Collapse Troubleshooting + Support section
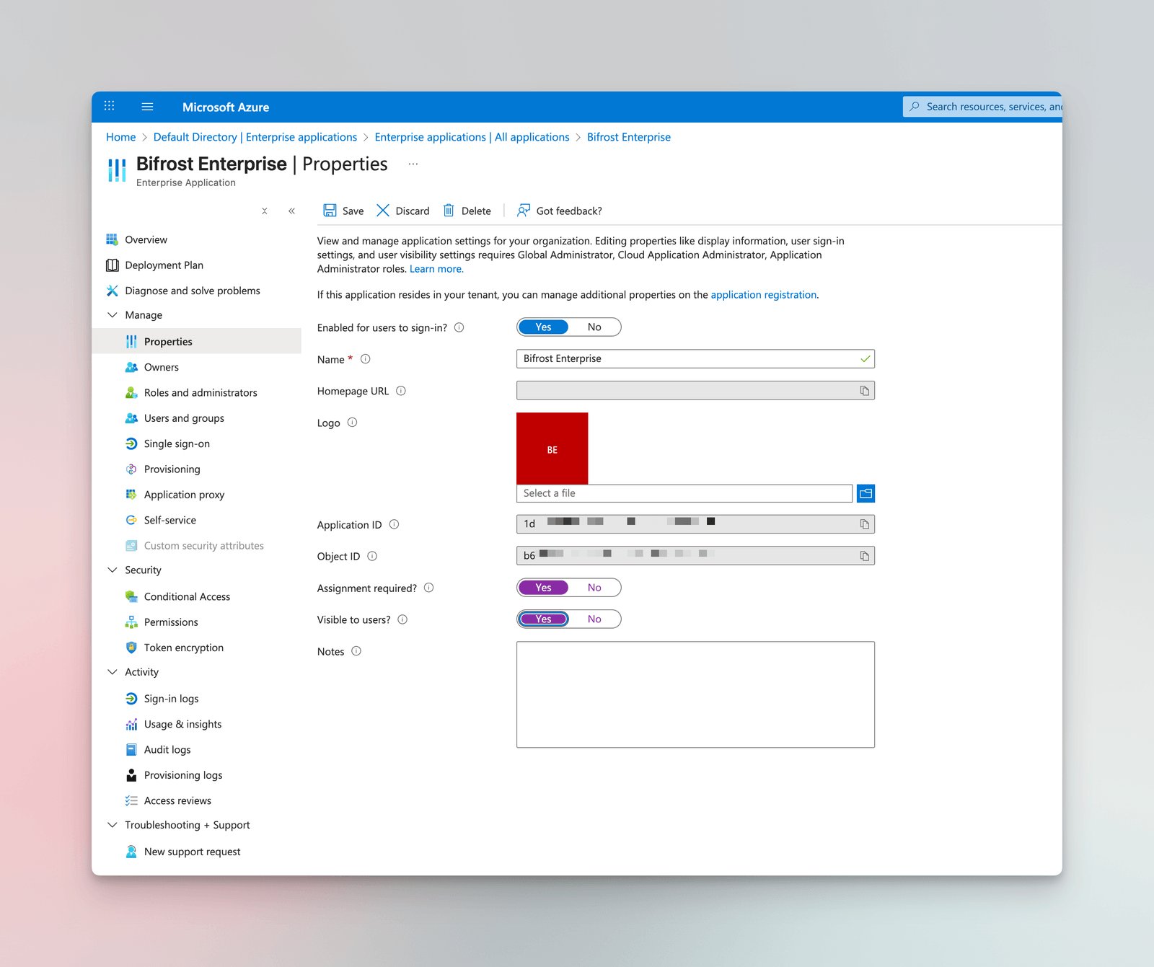 click(x=112, y=825)
